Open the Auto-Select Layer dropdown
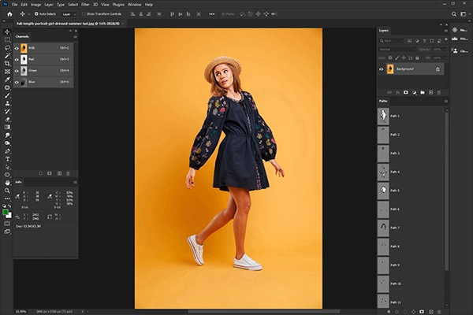Image resolution: width=473 pixels, height=315 pixels. (69, 14)
